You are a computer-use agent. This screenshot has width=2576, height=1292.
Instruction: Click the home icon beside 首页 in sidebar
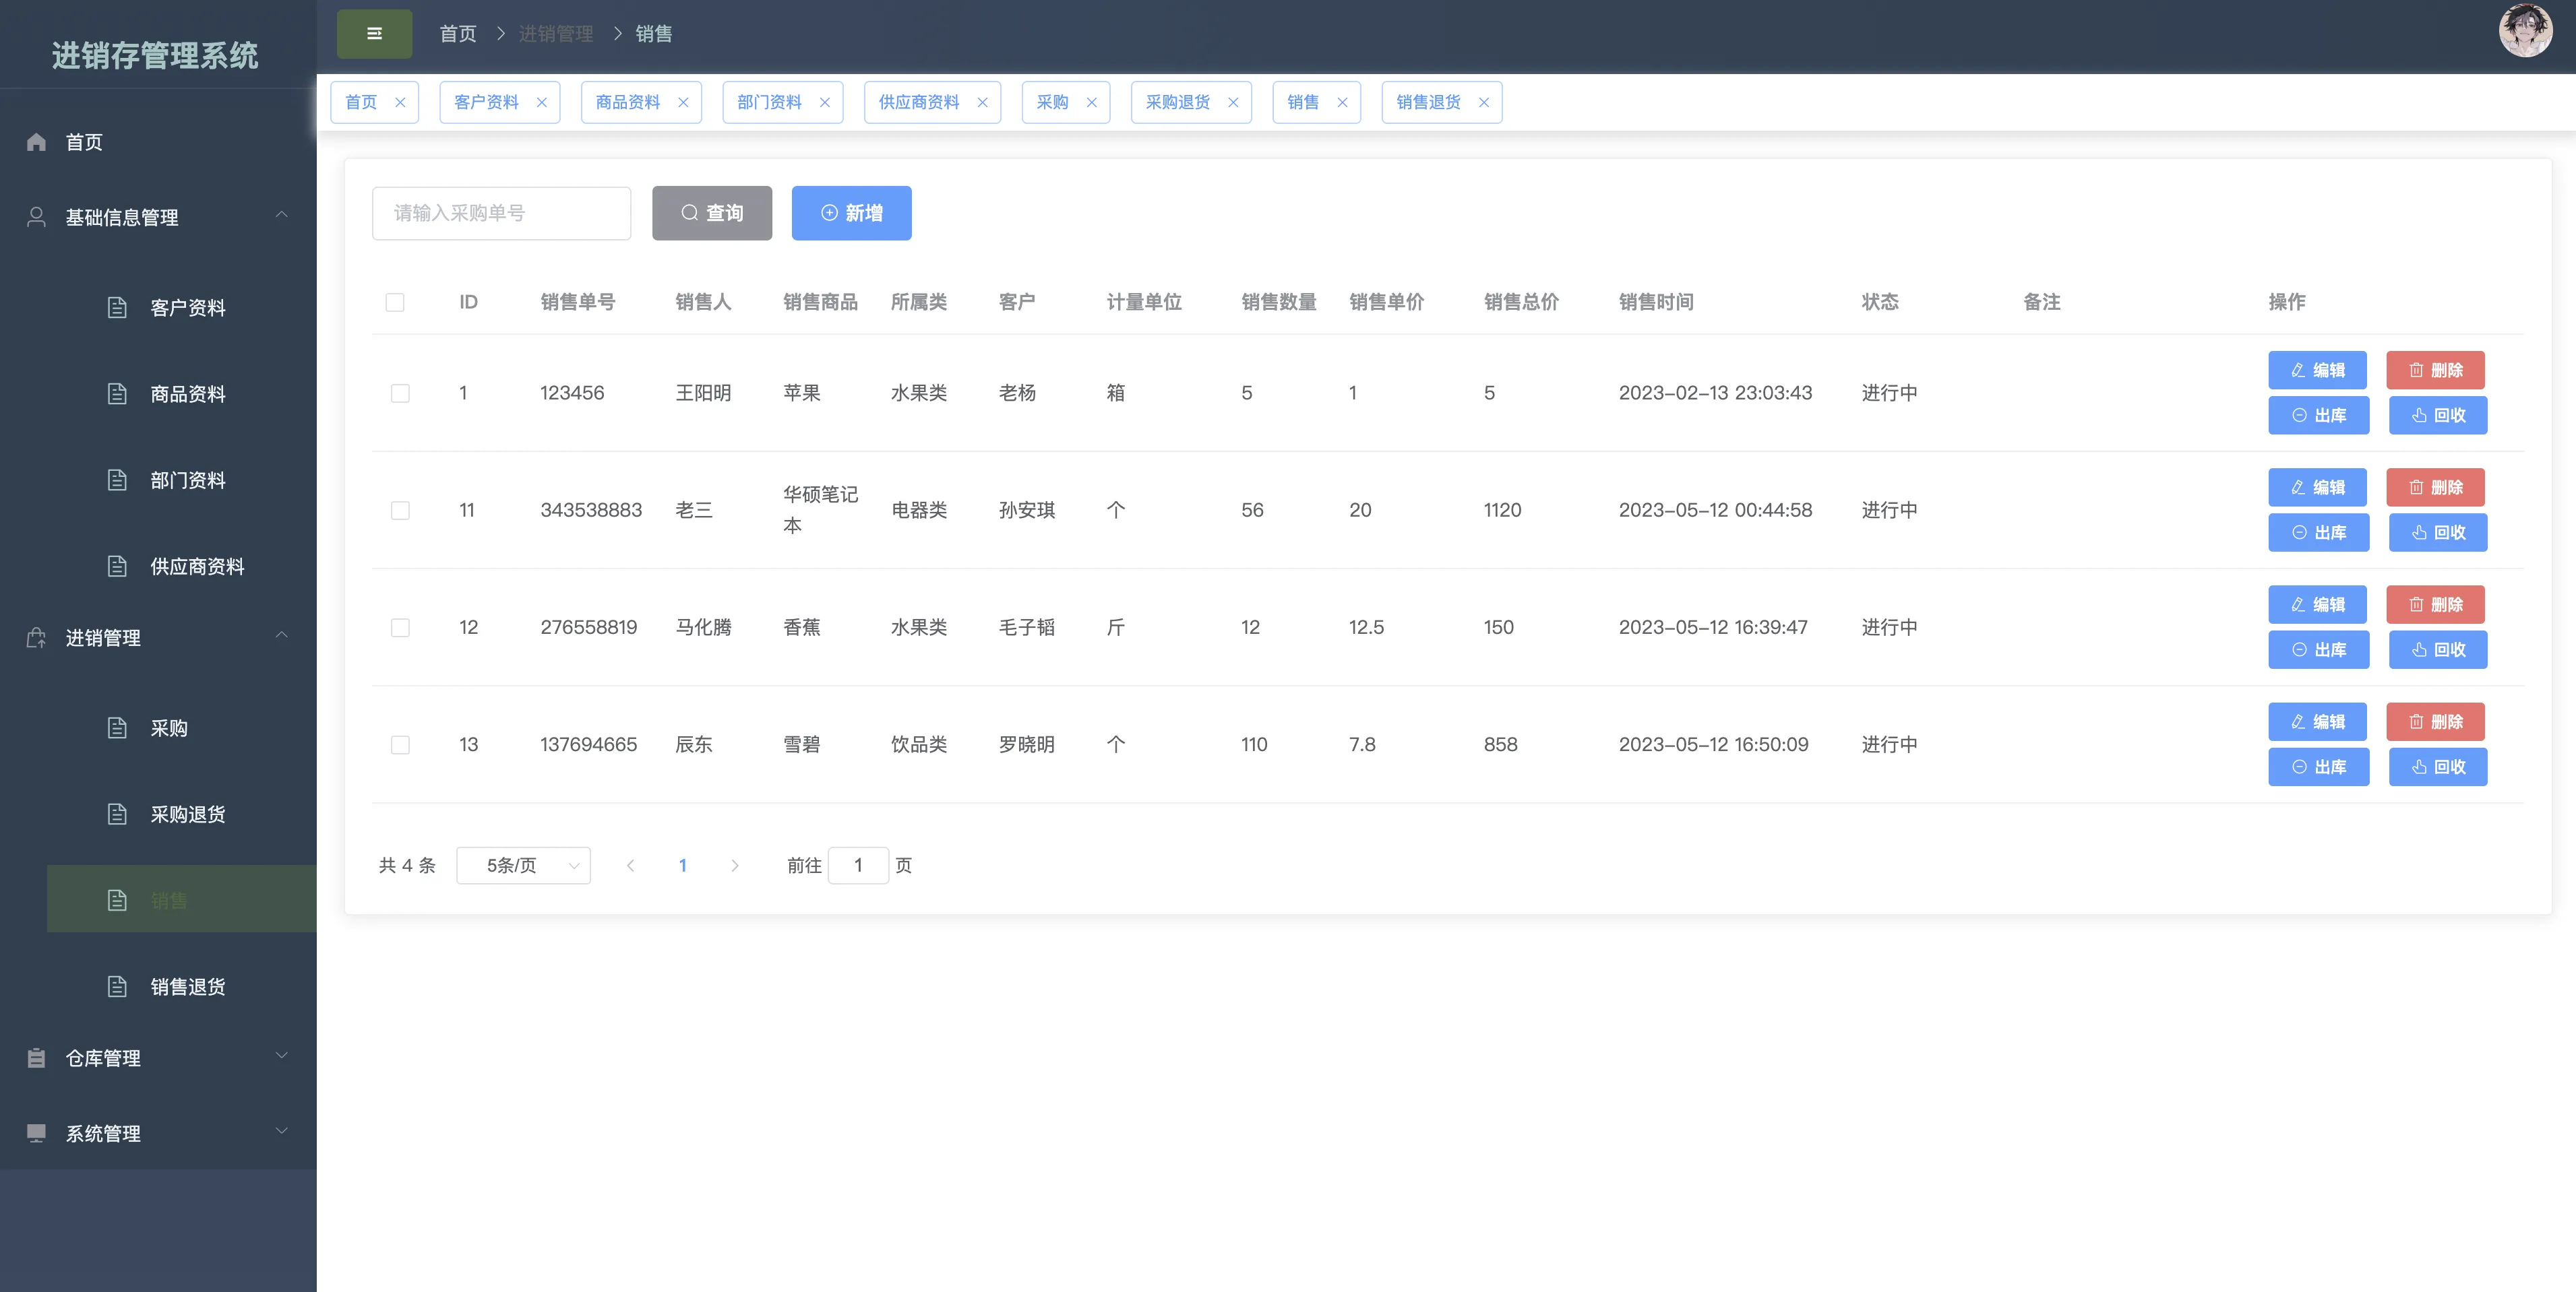(x=37, y=142)
